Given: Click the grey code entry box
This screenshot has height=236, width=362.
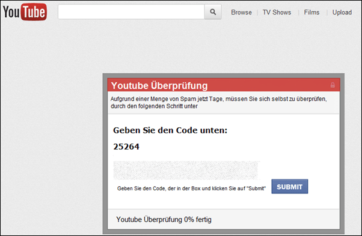Looking at the screenshot, I should tap(186, 170).
